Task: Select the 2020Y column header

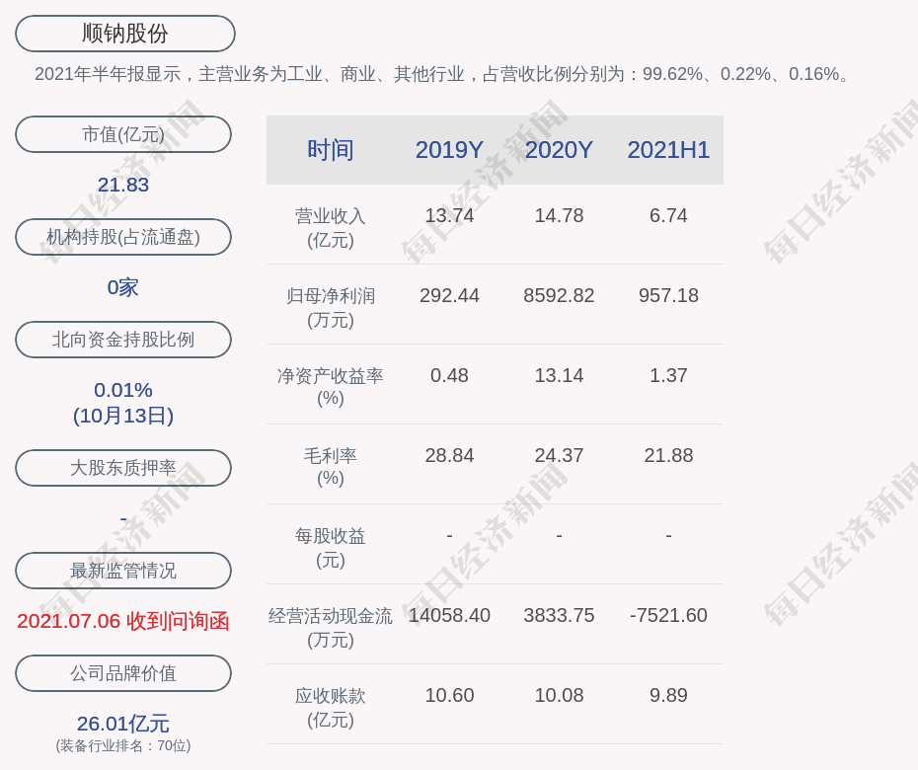Action: [559, 150]
